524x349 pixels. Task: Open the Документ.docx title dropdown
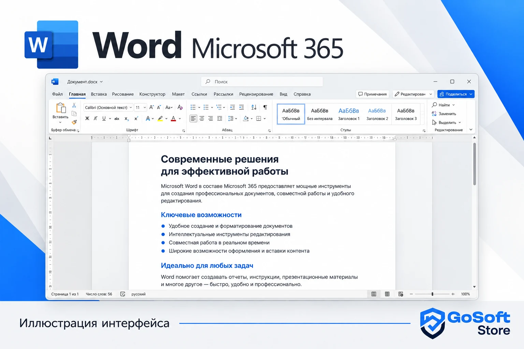(x=101, y=82)
